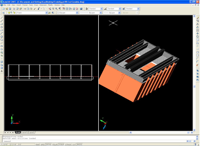Image resolution: width=209 pixels, height=146 pixels.
Task: Click the Zoom Realtime magnifier icon
Action: tap(53, 9)
